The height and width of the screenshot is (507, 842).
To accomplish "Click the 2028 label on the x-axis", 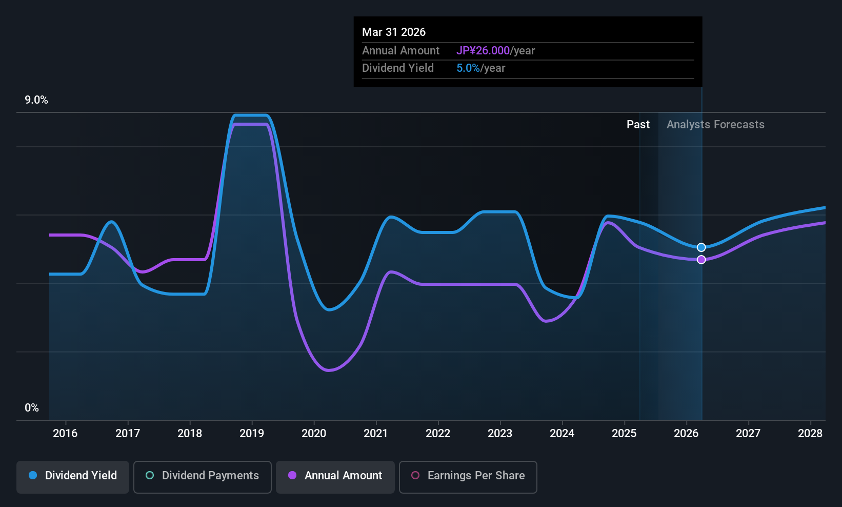I will [x=810, y=434].
